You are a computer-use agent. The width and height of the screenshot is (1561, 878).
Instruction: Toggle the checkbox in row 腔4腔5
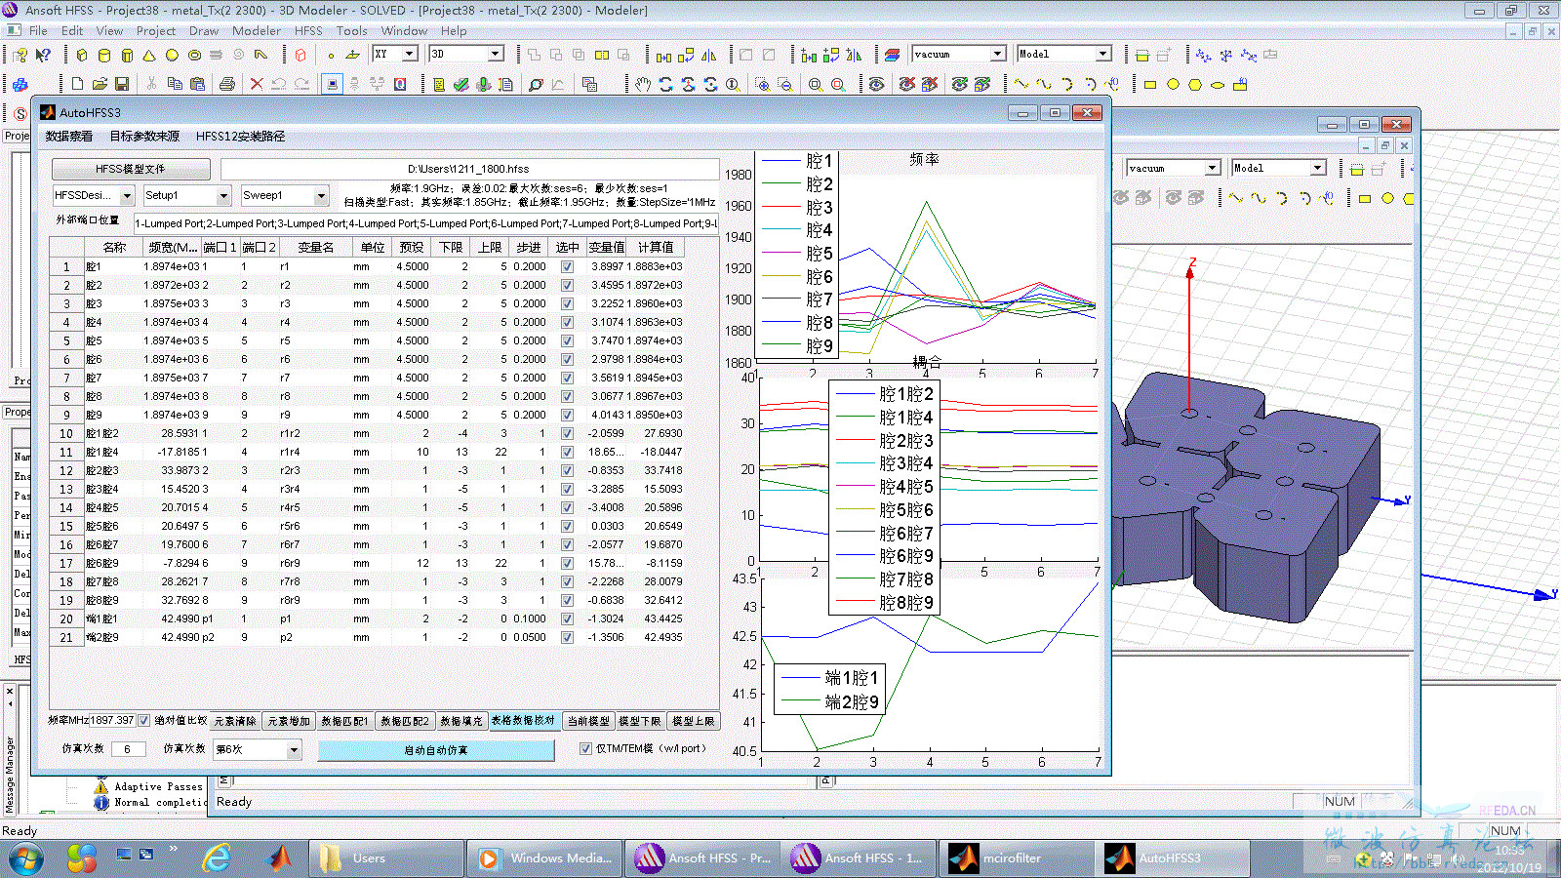[x=567, y=507]
